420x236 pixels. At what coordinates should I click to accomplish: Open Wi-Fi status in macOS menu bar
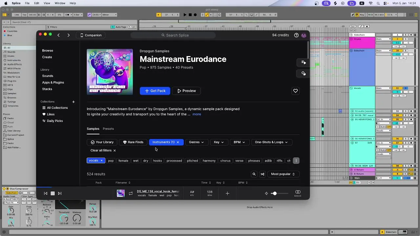click(370, 3)
